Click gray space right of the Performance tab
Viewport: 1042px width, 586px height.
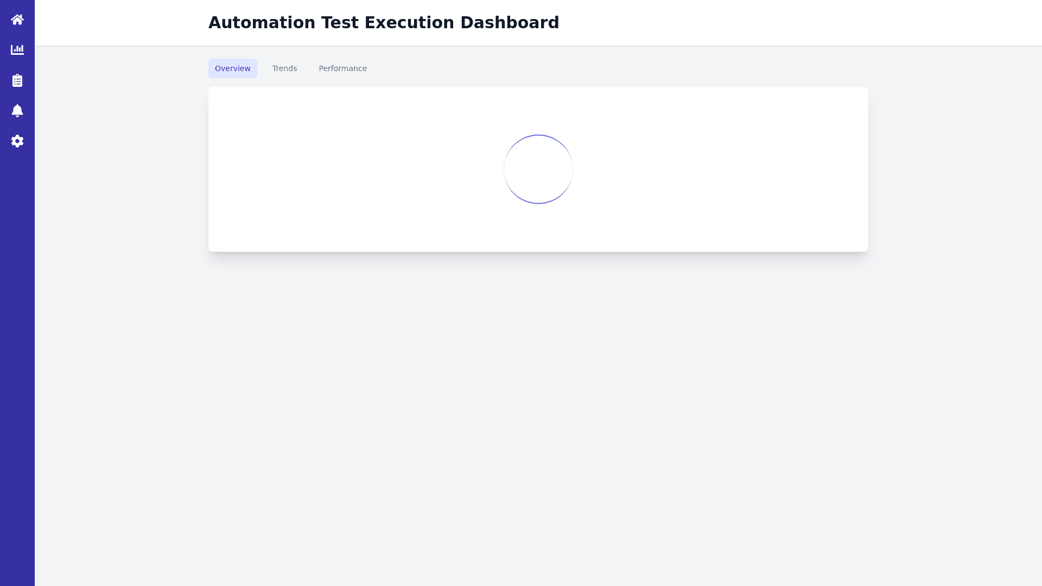[597, 68]
